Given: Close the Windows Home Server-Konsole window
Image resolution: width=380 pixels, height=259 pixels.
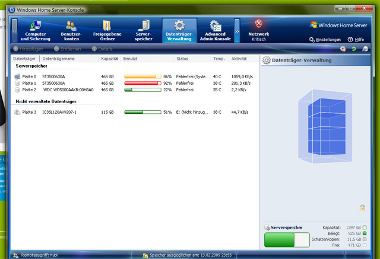Looking at the screenshot, I should tap(364, 8).
